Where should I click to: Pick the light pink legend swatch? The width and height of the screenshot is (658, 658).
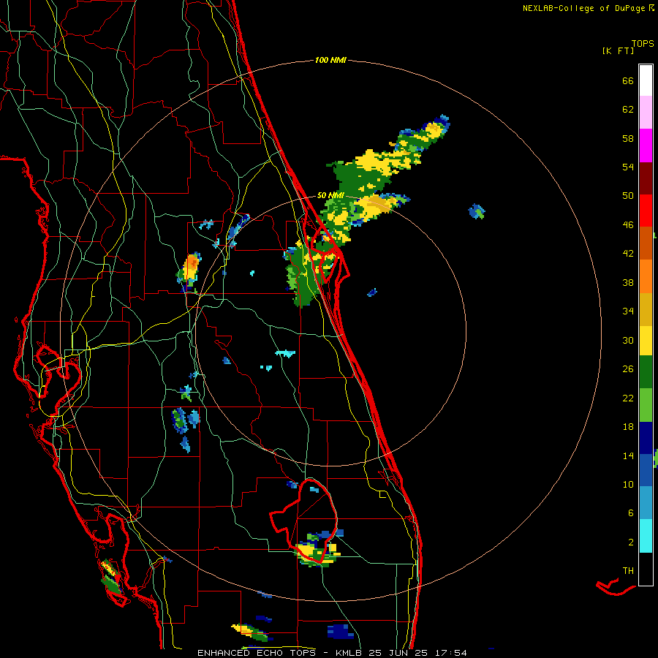point(646,112)
